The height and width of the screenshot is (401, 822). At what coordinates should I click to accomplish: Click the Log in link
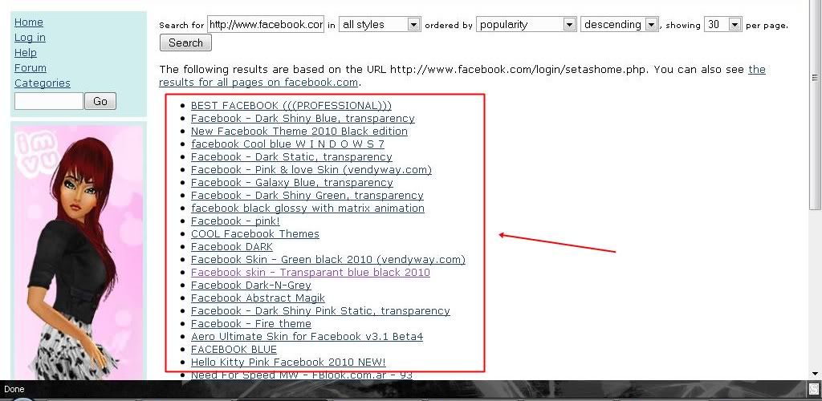coord(30,38)
